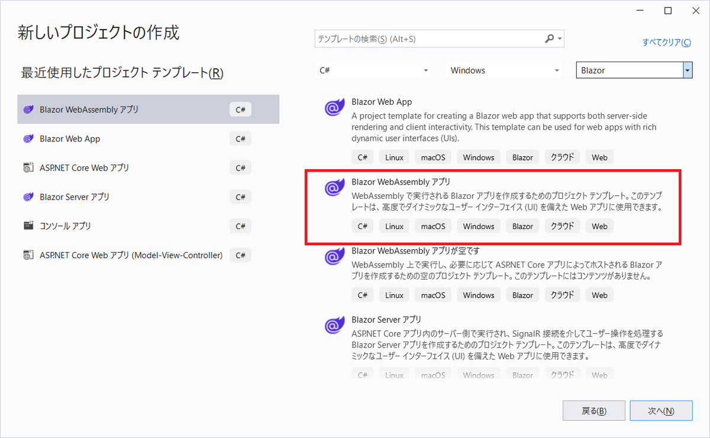The image size is (710, 438).
Task: Select Blazor WebAssembly アプリ in recent templates
Action: click(x=148, y=109)
